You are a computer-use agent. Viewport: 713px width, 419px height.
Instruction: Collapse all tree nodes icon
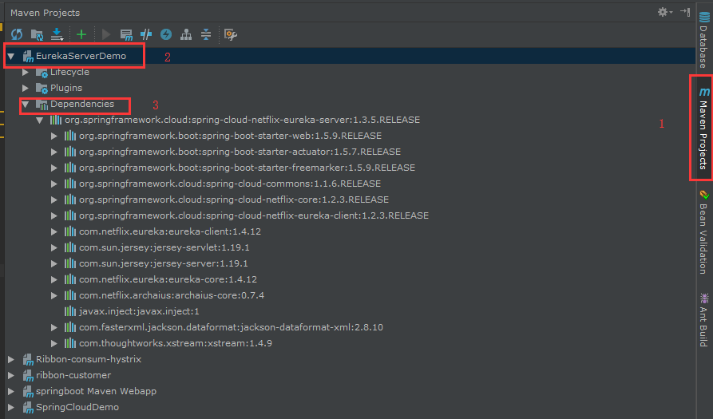[x=206, y=34]
